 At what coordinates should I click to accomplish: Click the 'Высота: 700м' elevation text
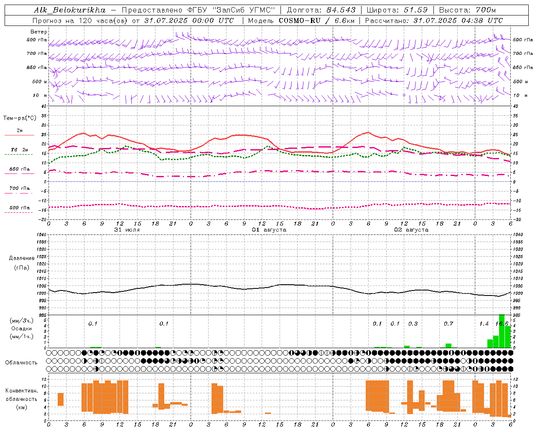[467, 10]
